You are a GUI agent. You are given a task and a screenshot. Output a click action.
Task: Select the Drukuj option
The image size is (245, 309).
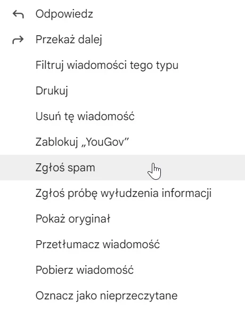[123, 91]
